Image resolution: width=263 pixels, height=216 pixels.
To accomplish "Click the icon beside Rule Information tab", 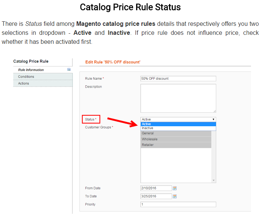I will [69, 70].
